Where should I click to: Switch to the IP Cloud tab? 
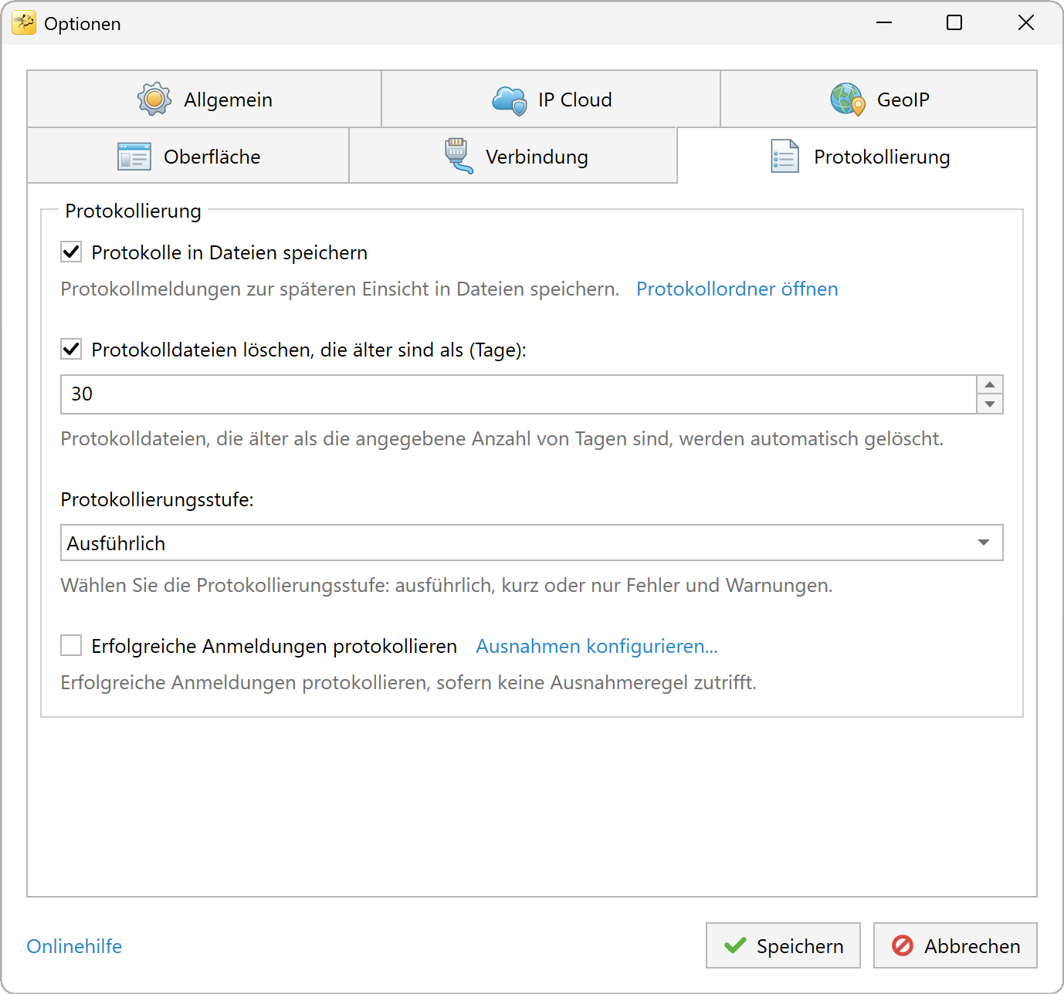click(x=551, y=99)
